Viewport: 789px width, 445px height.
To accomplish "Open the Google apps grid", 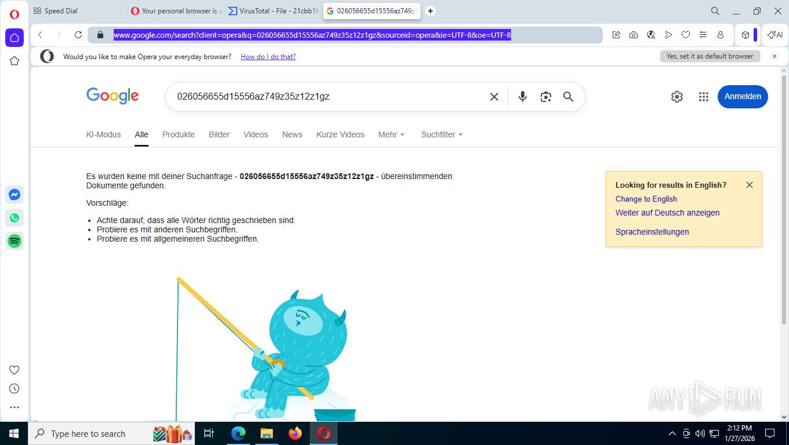I will [x=704, y=97].
